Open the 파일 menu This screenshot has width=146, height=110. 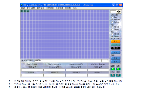point(23,8)
